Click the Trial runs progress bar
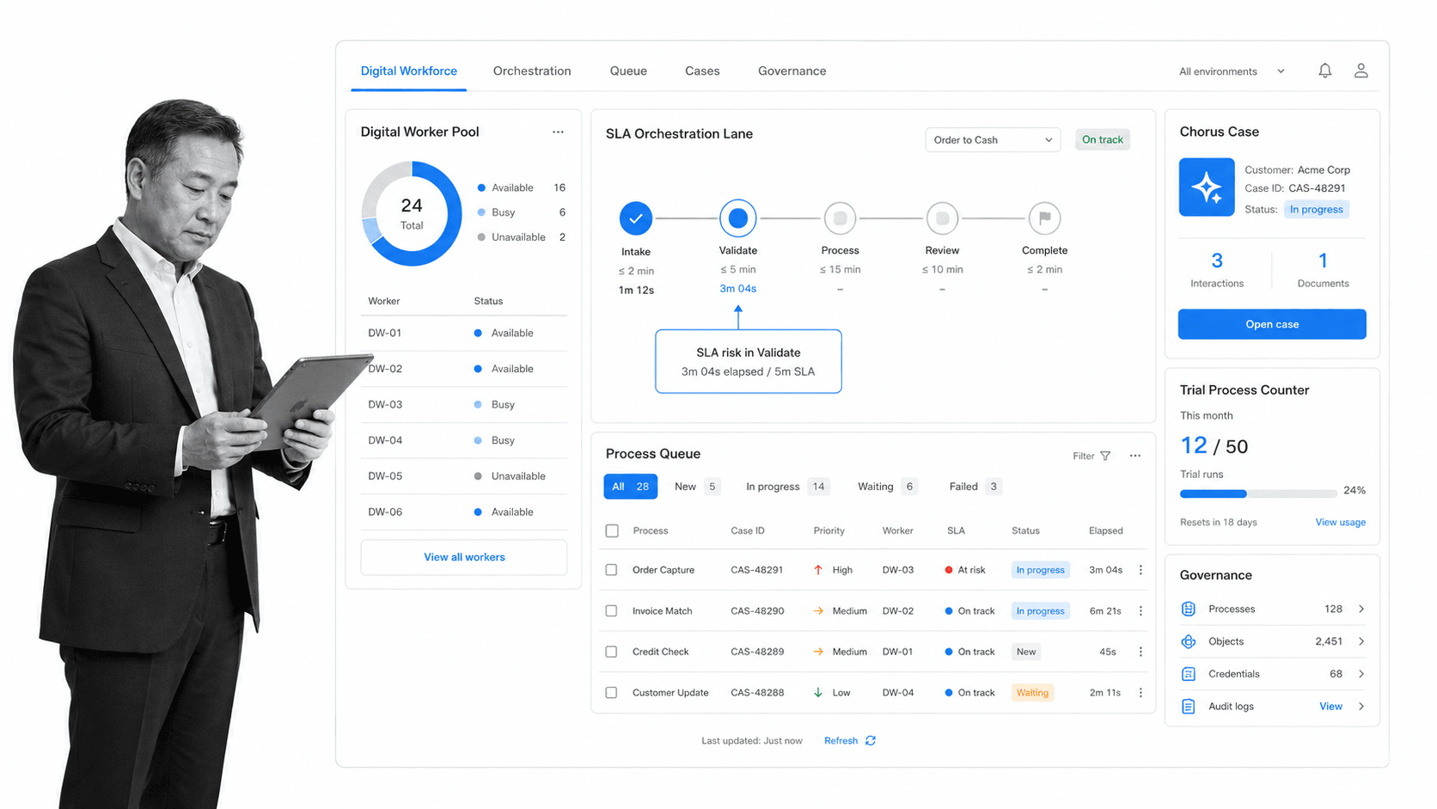Screen dimensions: 1437x809 coord(1257,493)
